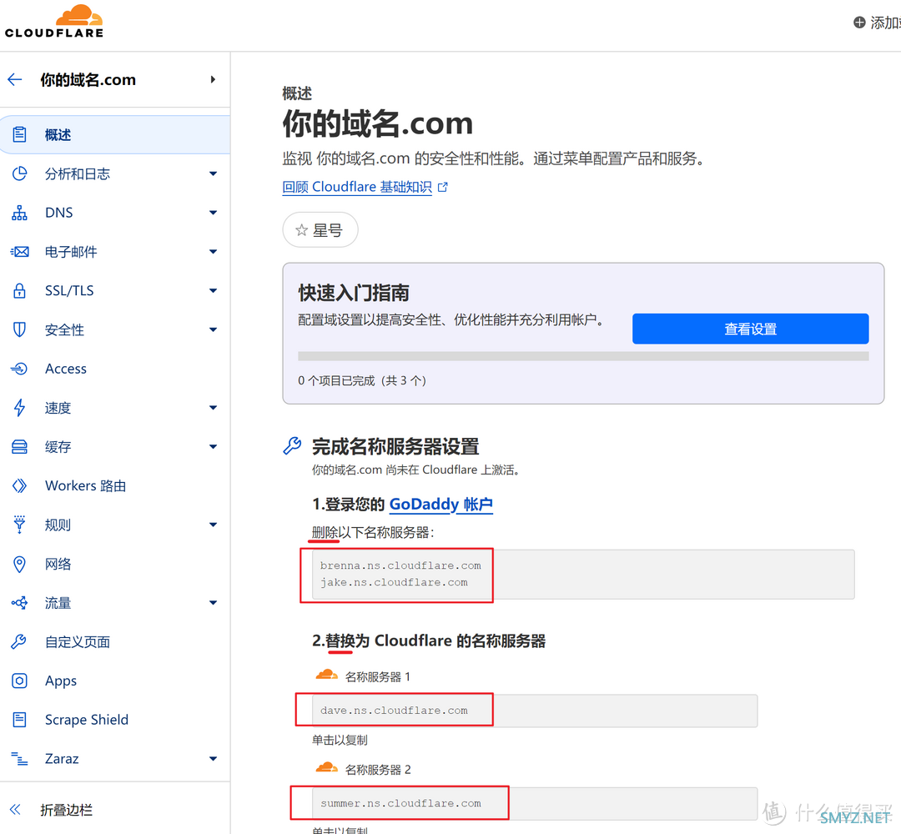The width and height of the screenshot is (901, 834).
Task: Click the 流量 traffic nodes icon
Action: (x=19, y=602)
